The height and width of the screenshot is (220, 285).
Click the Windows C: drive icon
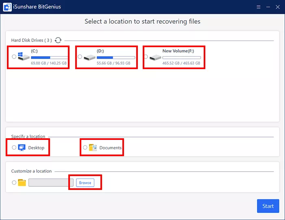[x=24, y=56]
